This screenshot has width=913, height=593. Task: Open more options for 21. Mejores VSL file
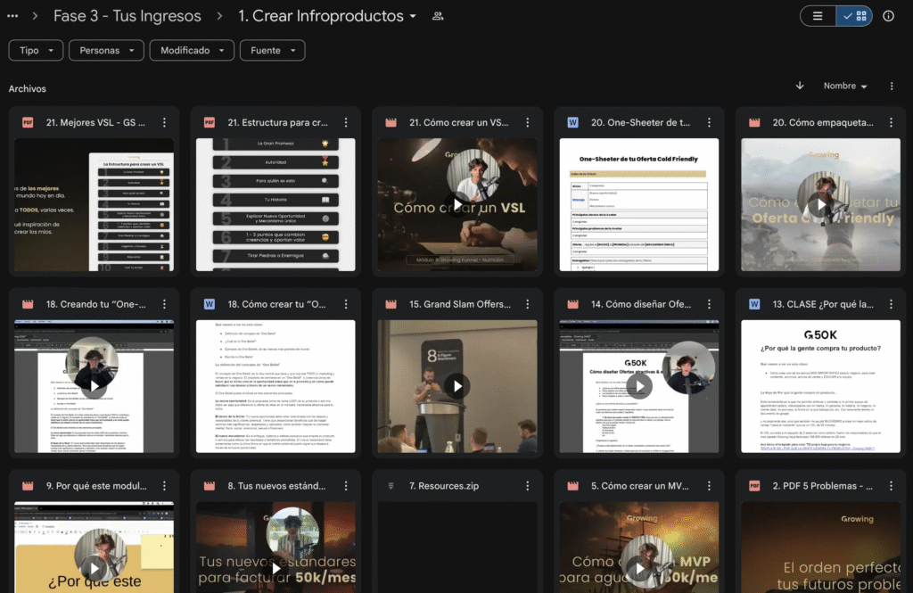[163, 122]
